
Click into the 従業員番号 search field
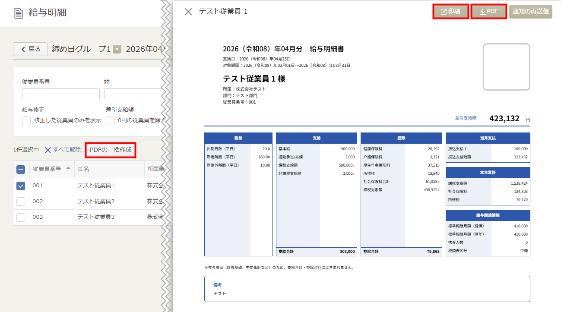pos(60,94)
